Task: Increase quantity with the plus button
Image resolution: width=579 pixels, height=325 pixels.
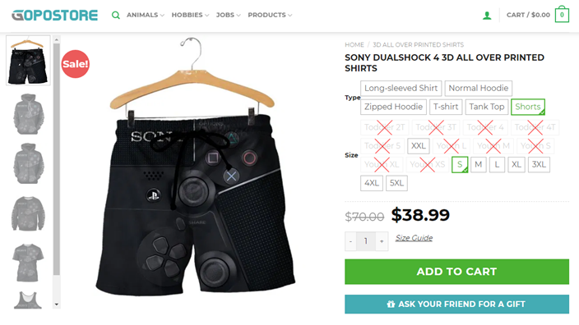Action: click(x=382, y=241)
